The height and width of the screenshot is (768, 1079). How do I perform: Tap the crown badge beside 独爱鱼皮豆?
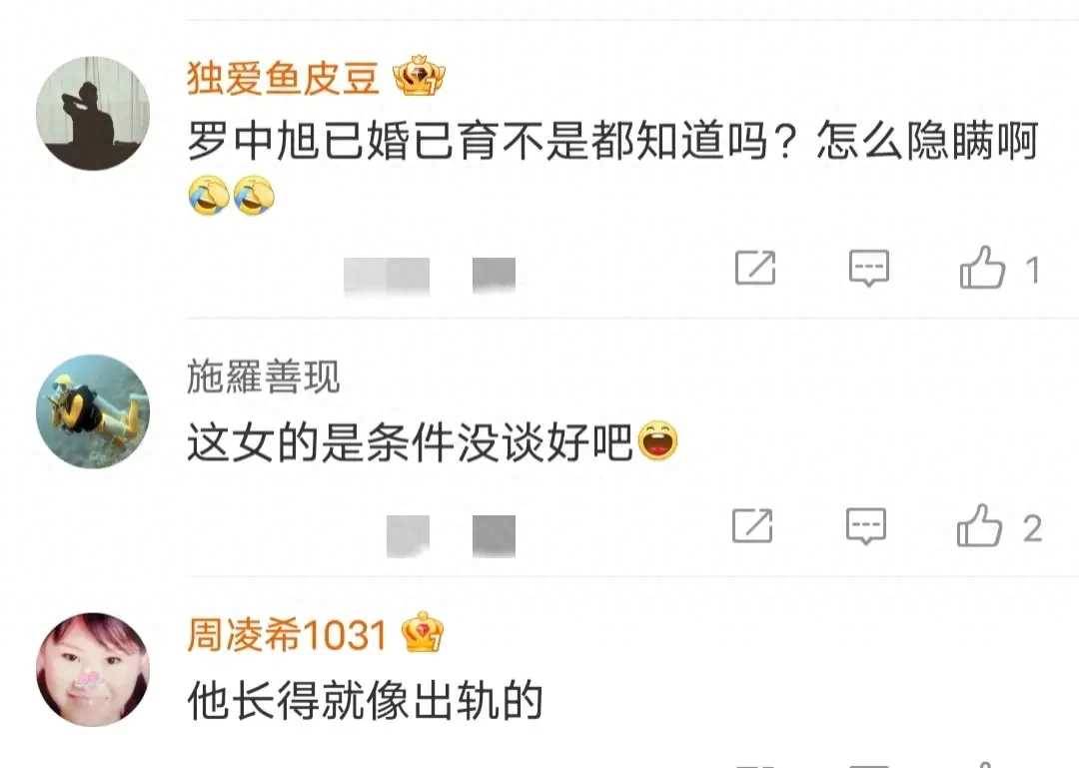(x=419, y=76)
